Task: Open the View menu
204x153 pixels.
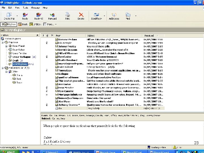Action: (17, 8)
